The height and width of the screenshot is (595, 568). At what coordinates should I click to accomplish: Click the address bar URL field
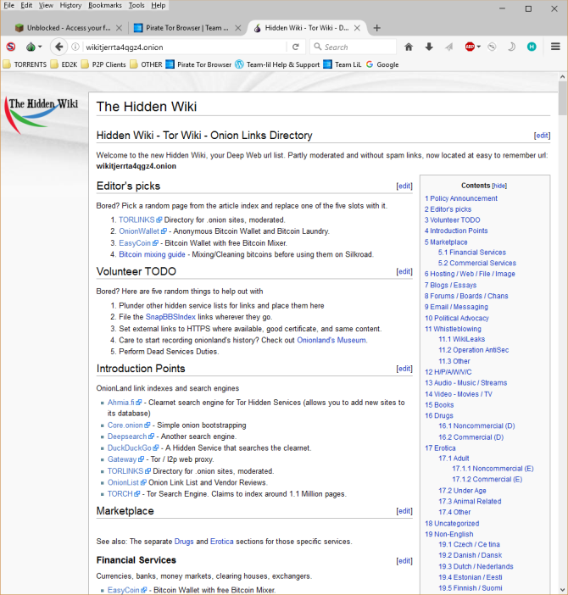(184, 47)
